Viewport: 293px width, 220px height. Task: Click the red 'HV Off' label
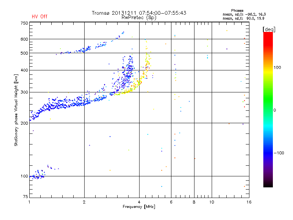(40, 16)
